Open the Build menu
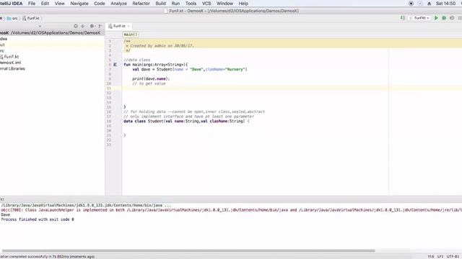The width and height of the screenshot is (462, 259). click(x=160, y=4)
